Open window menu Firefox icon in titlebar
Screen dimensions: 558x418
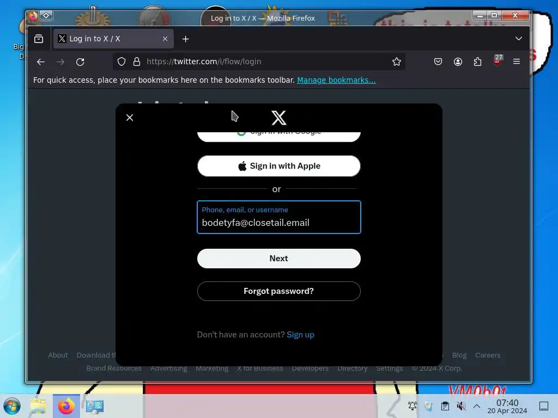pos(33,15)
